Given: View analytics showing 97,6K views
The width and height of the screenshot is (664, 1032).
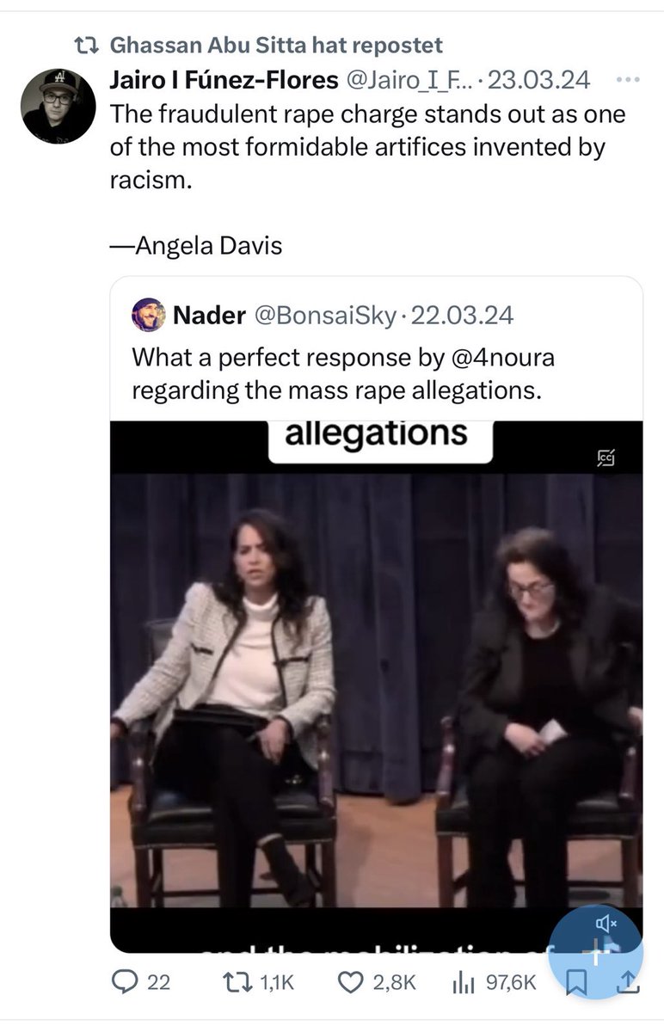Looking at the screenshot, I should (x=464, y=982).
